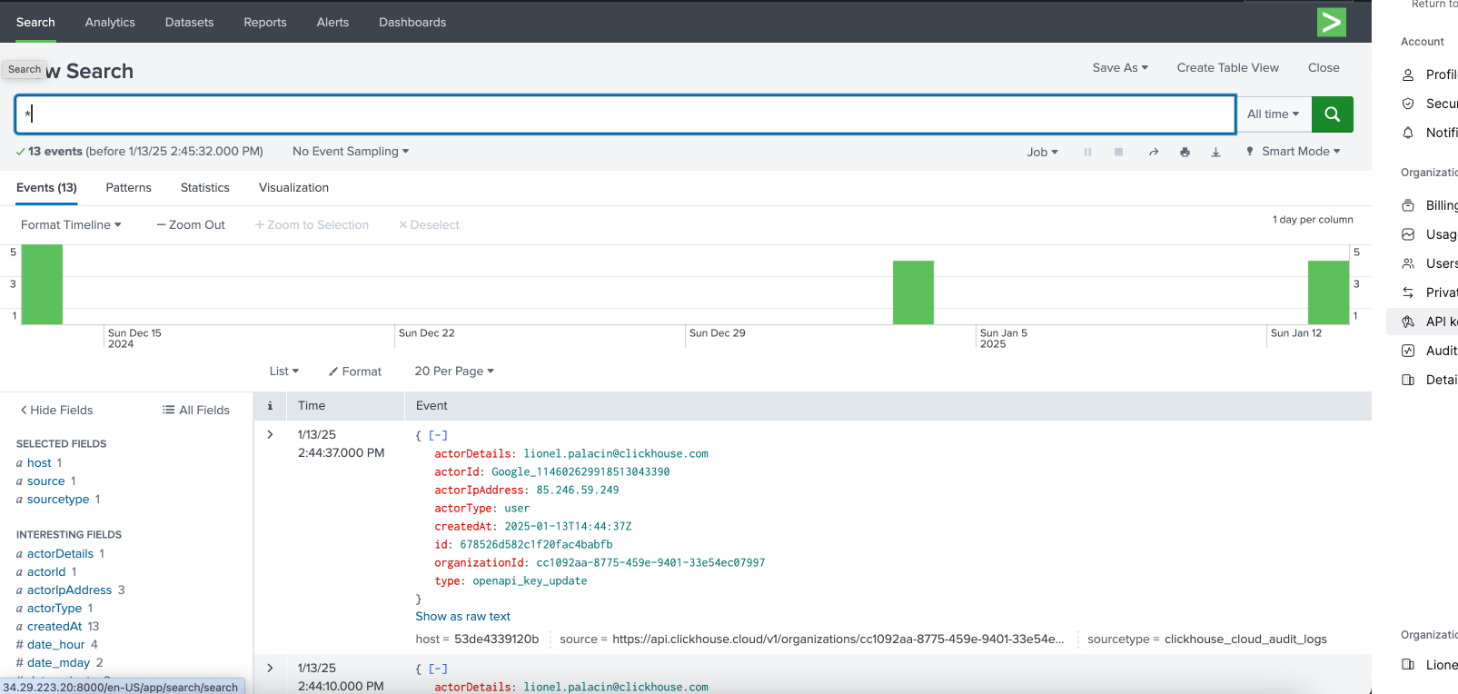The height and width of the screenshot is (694, 1458).
Task: Select the leftmost green timeline bar
Action: [42, 284]
